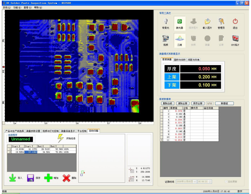
Task: Click the 激光器 laser tool icon
Action: (x=179, y=22)
